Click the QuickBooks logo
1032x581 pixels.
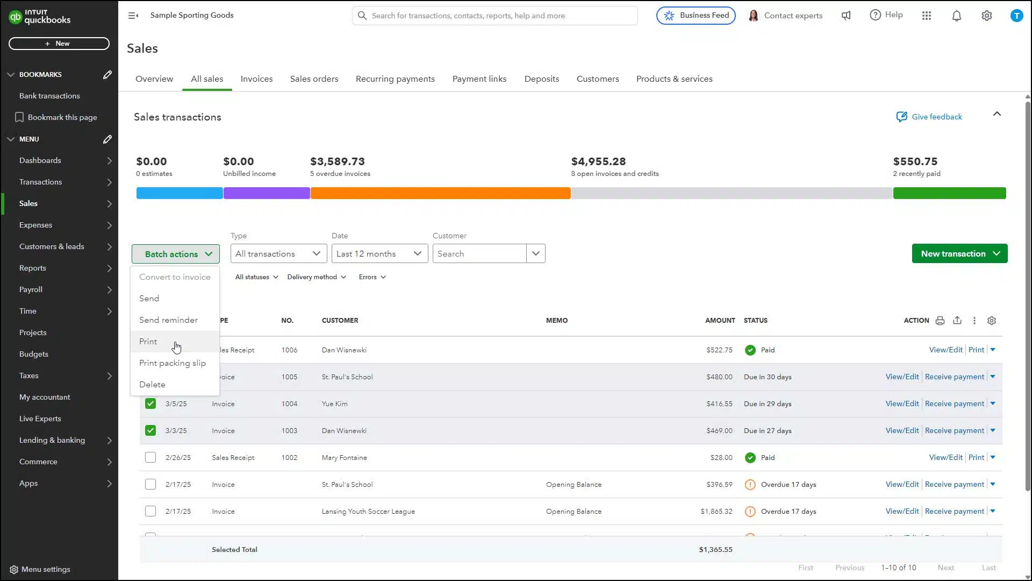click(x=40, y=17)
